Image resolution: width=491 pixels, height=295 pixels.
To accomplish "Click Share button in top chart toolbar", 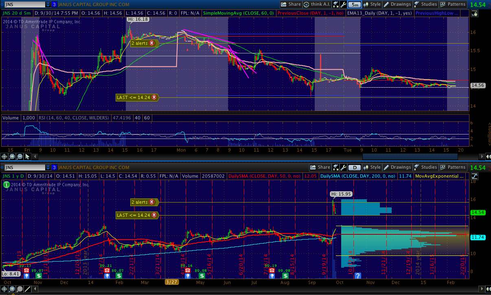I will pos(291,4).
